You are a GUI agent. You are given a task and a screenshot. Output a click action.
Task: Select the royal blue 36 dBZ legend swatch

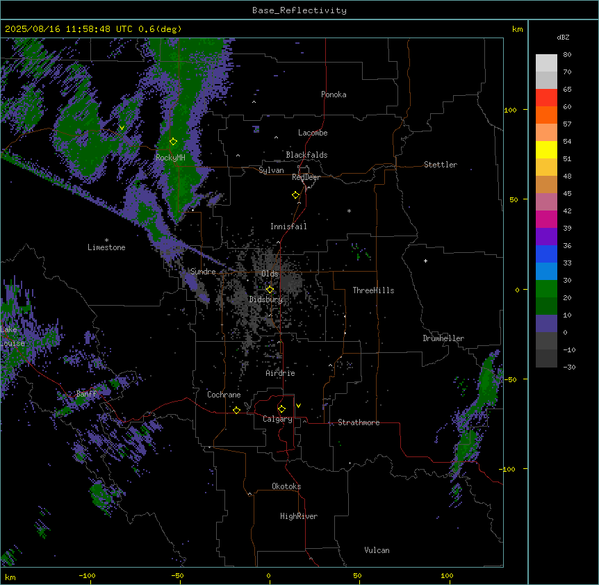pyautogui.click(x=546, y=254)
